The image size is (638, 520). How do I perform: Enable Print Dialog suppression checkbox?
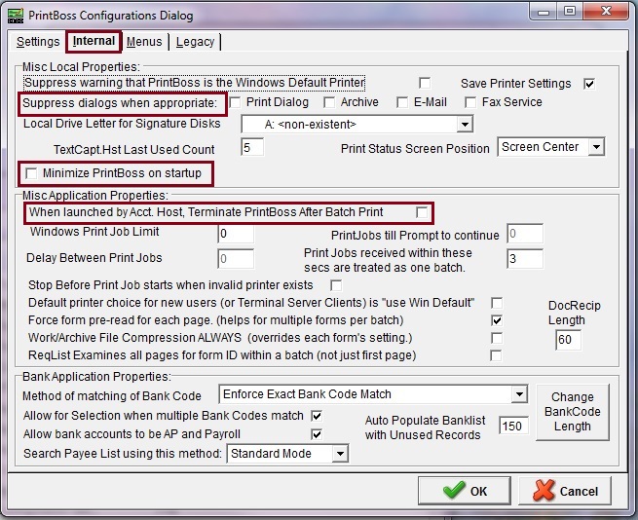(235, 102)
